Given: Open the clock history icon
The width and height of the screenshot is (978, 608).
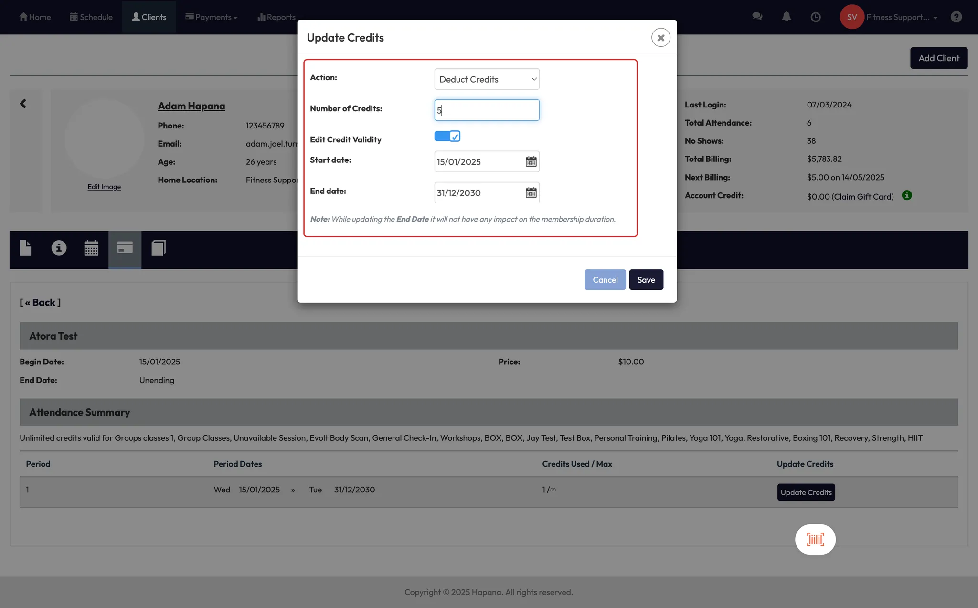Looking at the screenshot, I should [x=816, y=17].
